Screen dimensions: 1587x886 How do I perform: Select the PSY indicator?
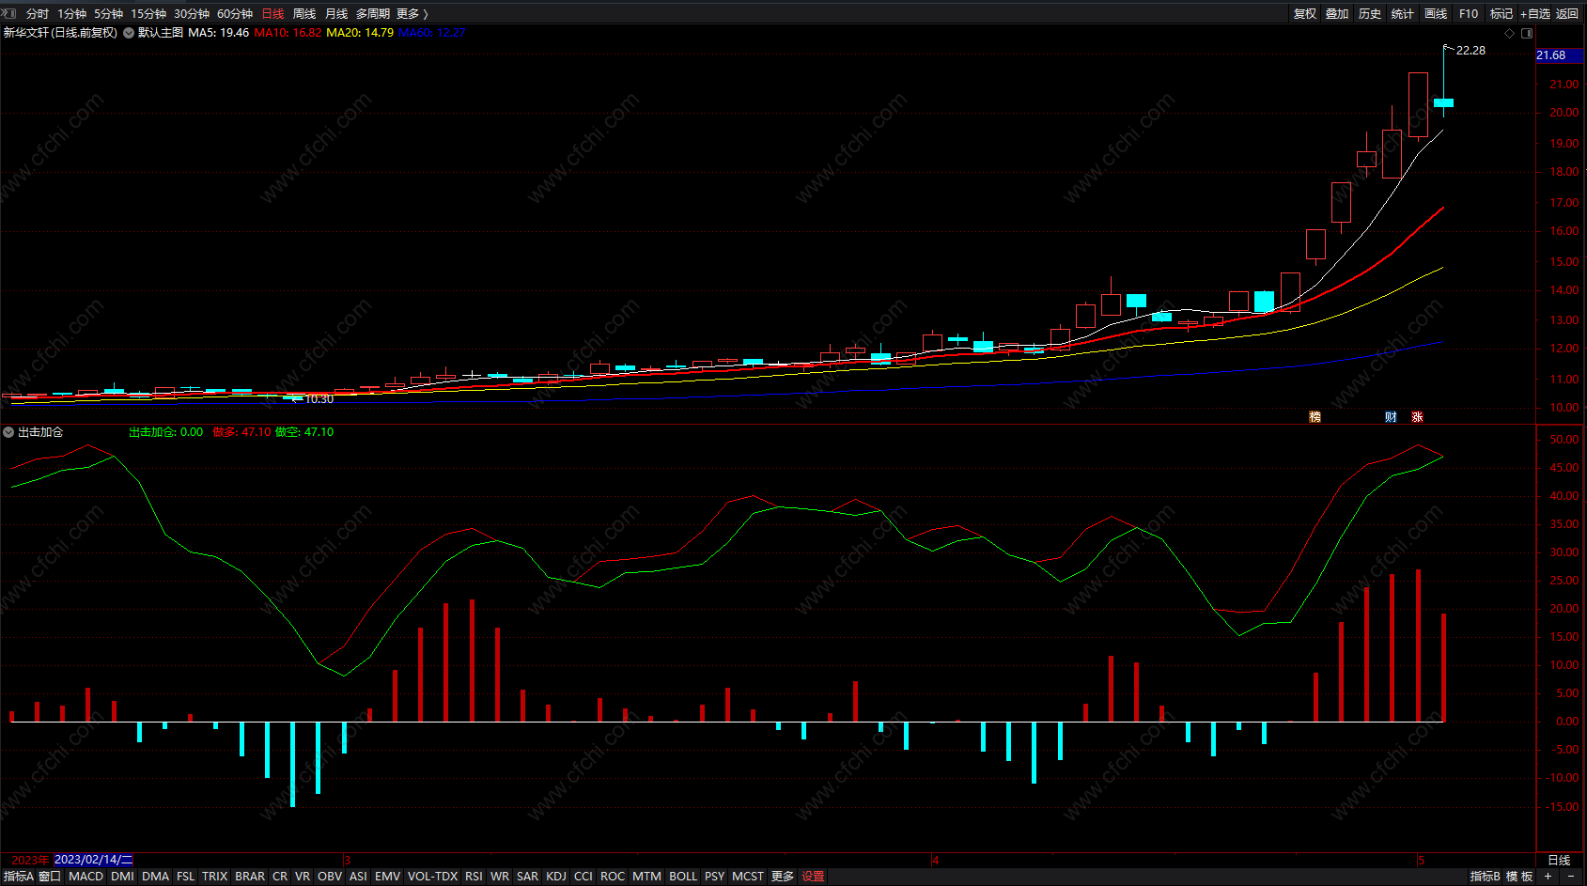pos(715,877)
